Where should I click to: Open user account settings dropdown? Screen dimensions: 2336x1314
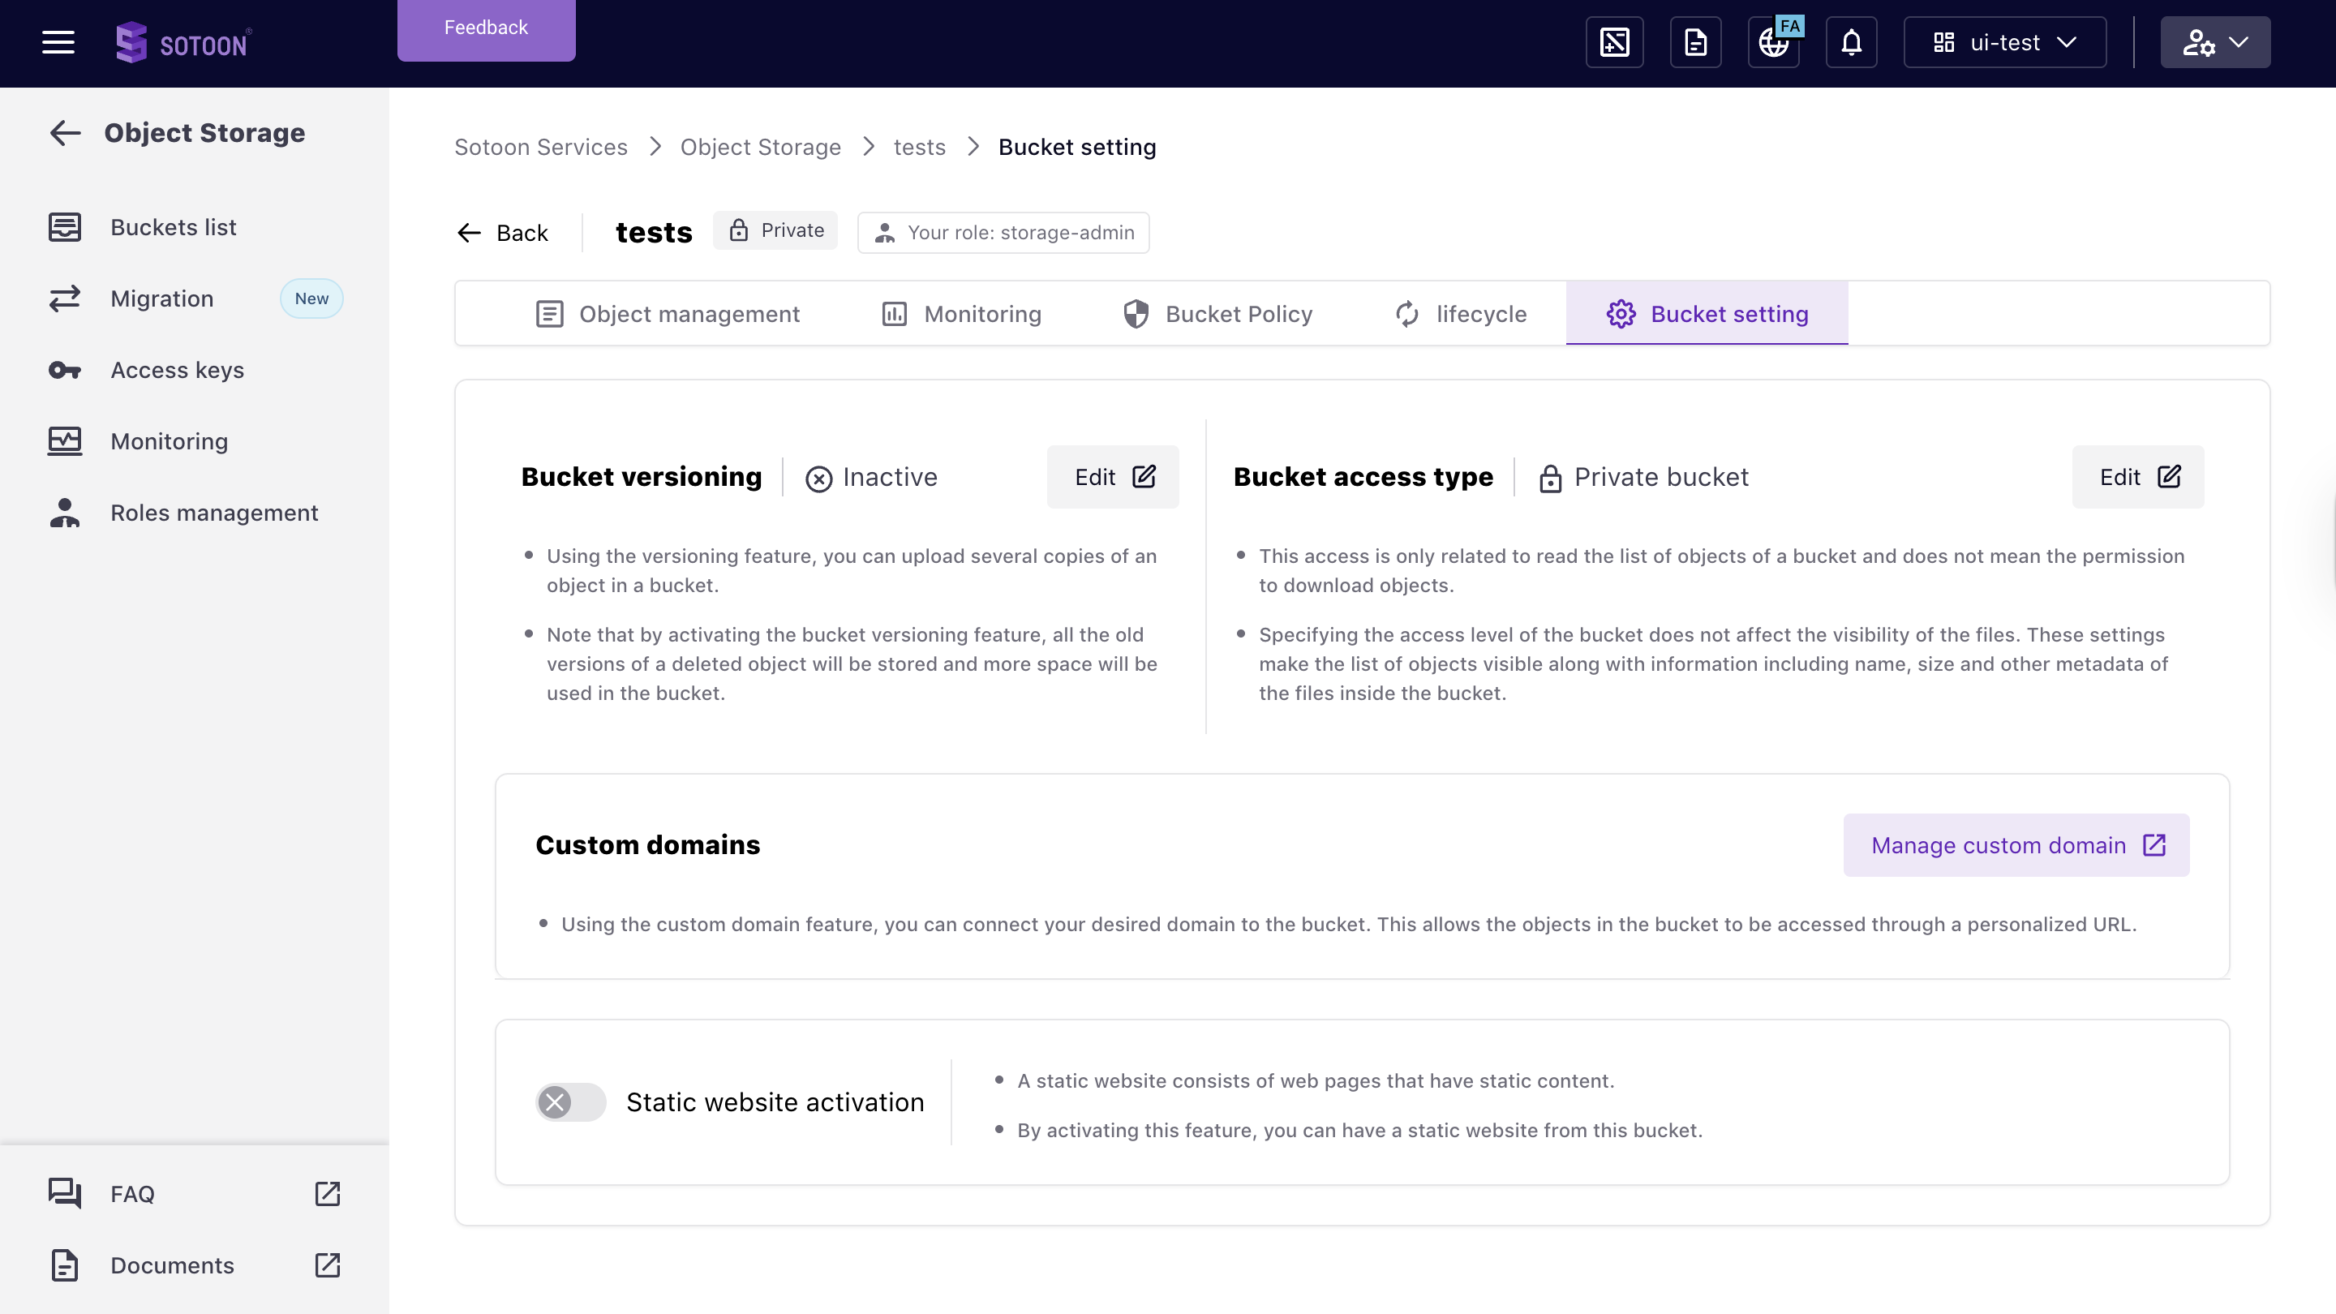click(2215, 41)
